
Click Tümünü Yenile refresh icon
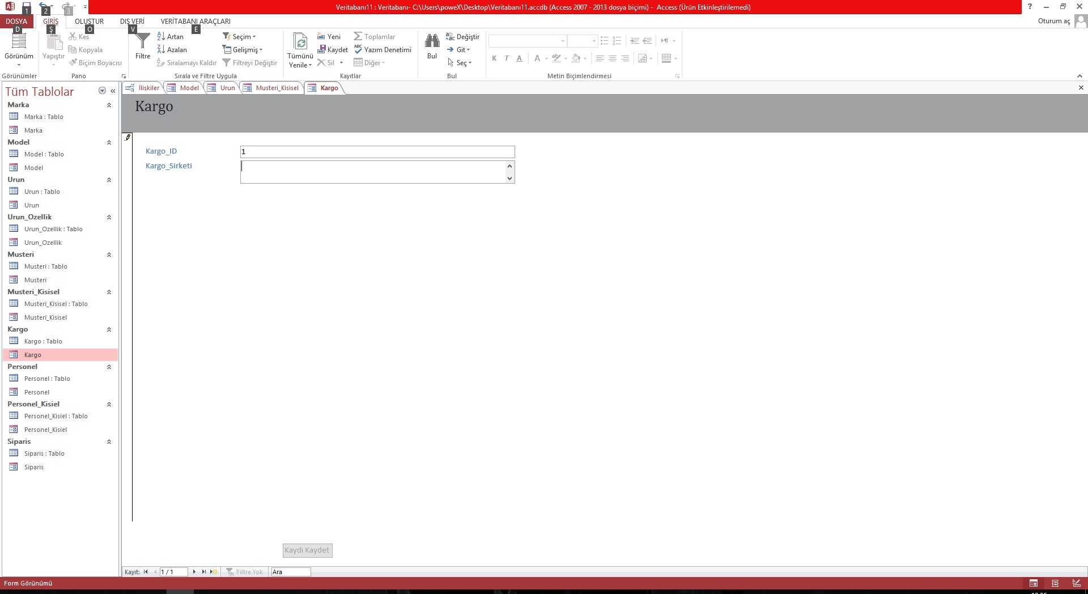click(x=300, y=43)
